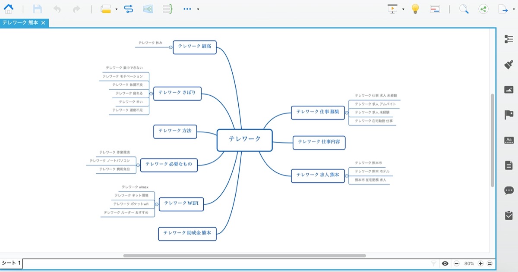
Task: Open the export dropdown arrow
Action: tap(514, 9)
